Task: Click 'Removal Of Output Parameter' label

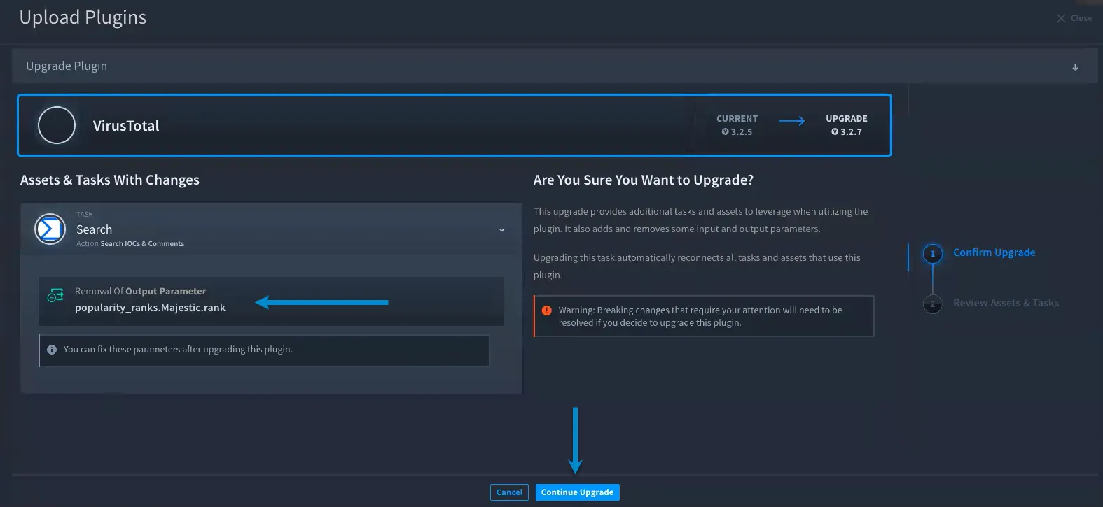Action: (141, 291)
